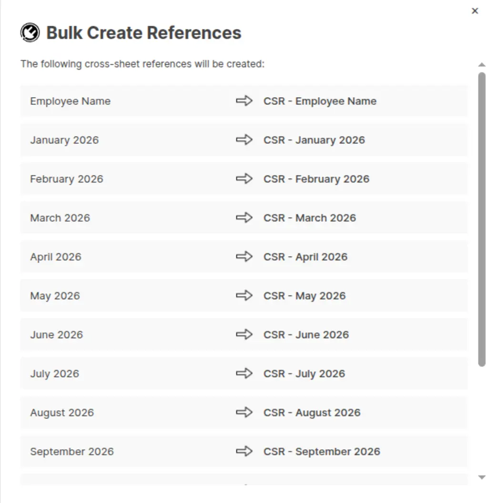
Task: Select the source text 'June 2026'
Action: 57,334
